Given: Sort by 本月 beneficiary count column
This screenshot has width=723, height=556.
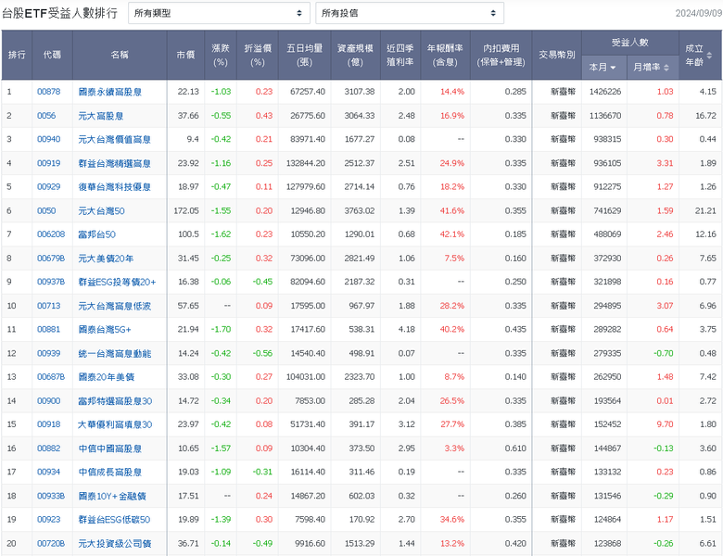Looking at the screenshot, I should [604, 68].
